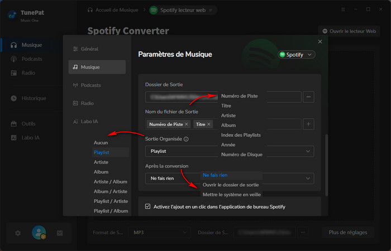Open the user account avatar
Screen dimensions: 391x251
[39, 233]
